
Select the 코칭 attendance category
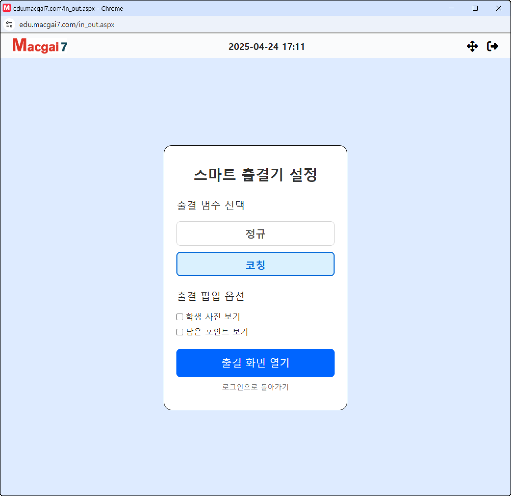point(255,264)
